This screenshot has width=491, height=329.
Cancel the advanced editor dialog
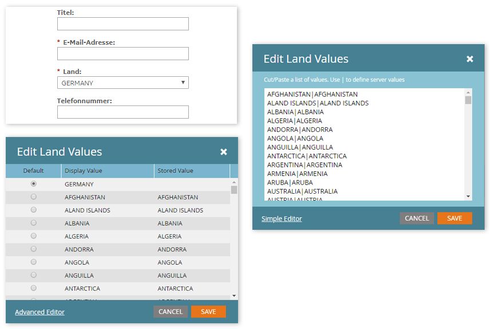point(417,218)
